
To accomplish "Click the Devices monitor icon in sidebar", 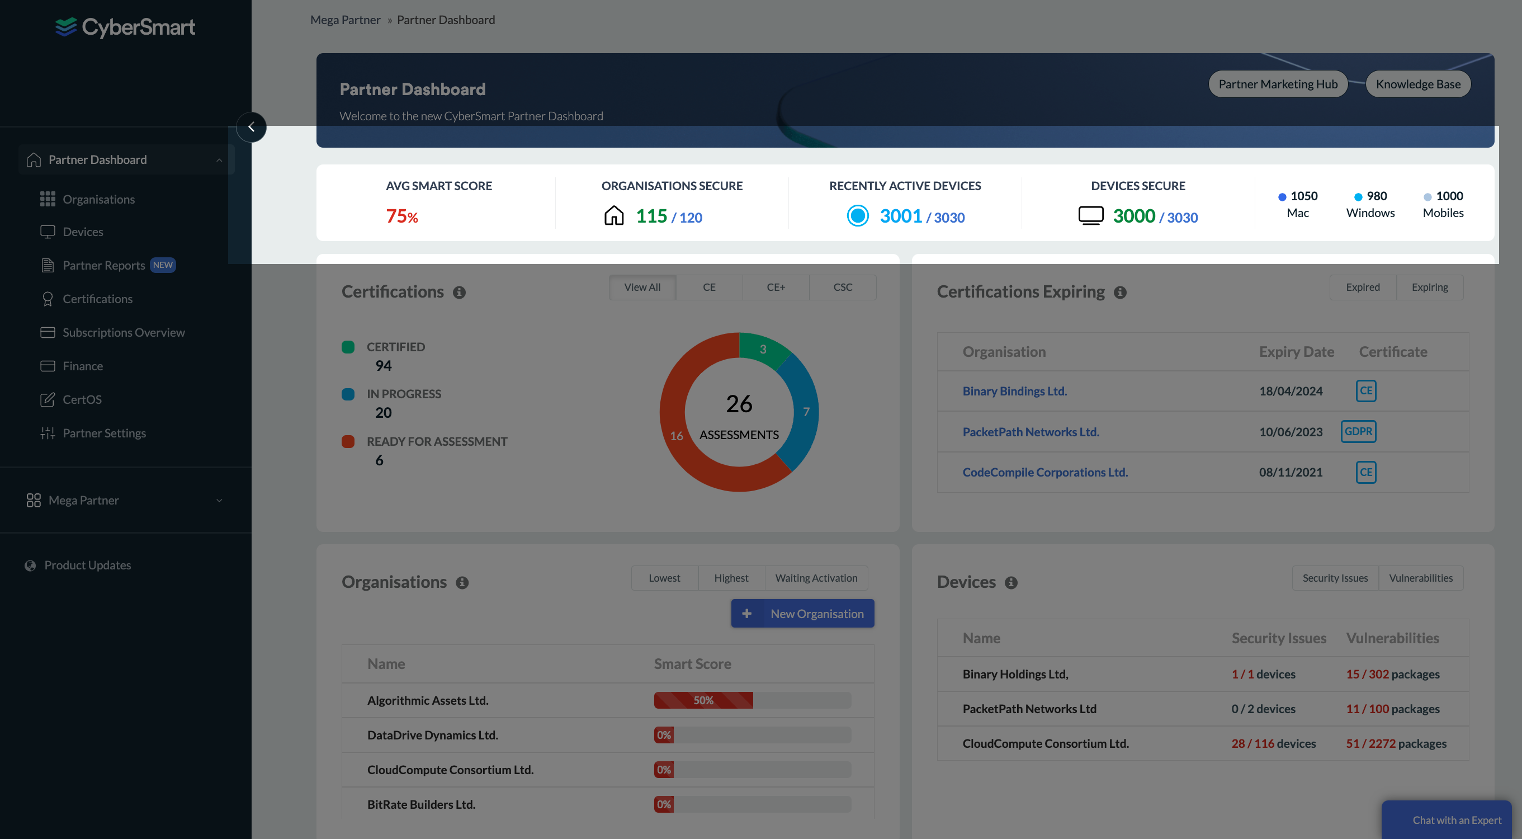I will click(48, 232).
